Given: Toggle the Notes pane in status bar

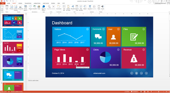Looking at the screenshot, I should [127, 92].
